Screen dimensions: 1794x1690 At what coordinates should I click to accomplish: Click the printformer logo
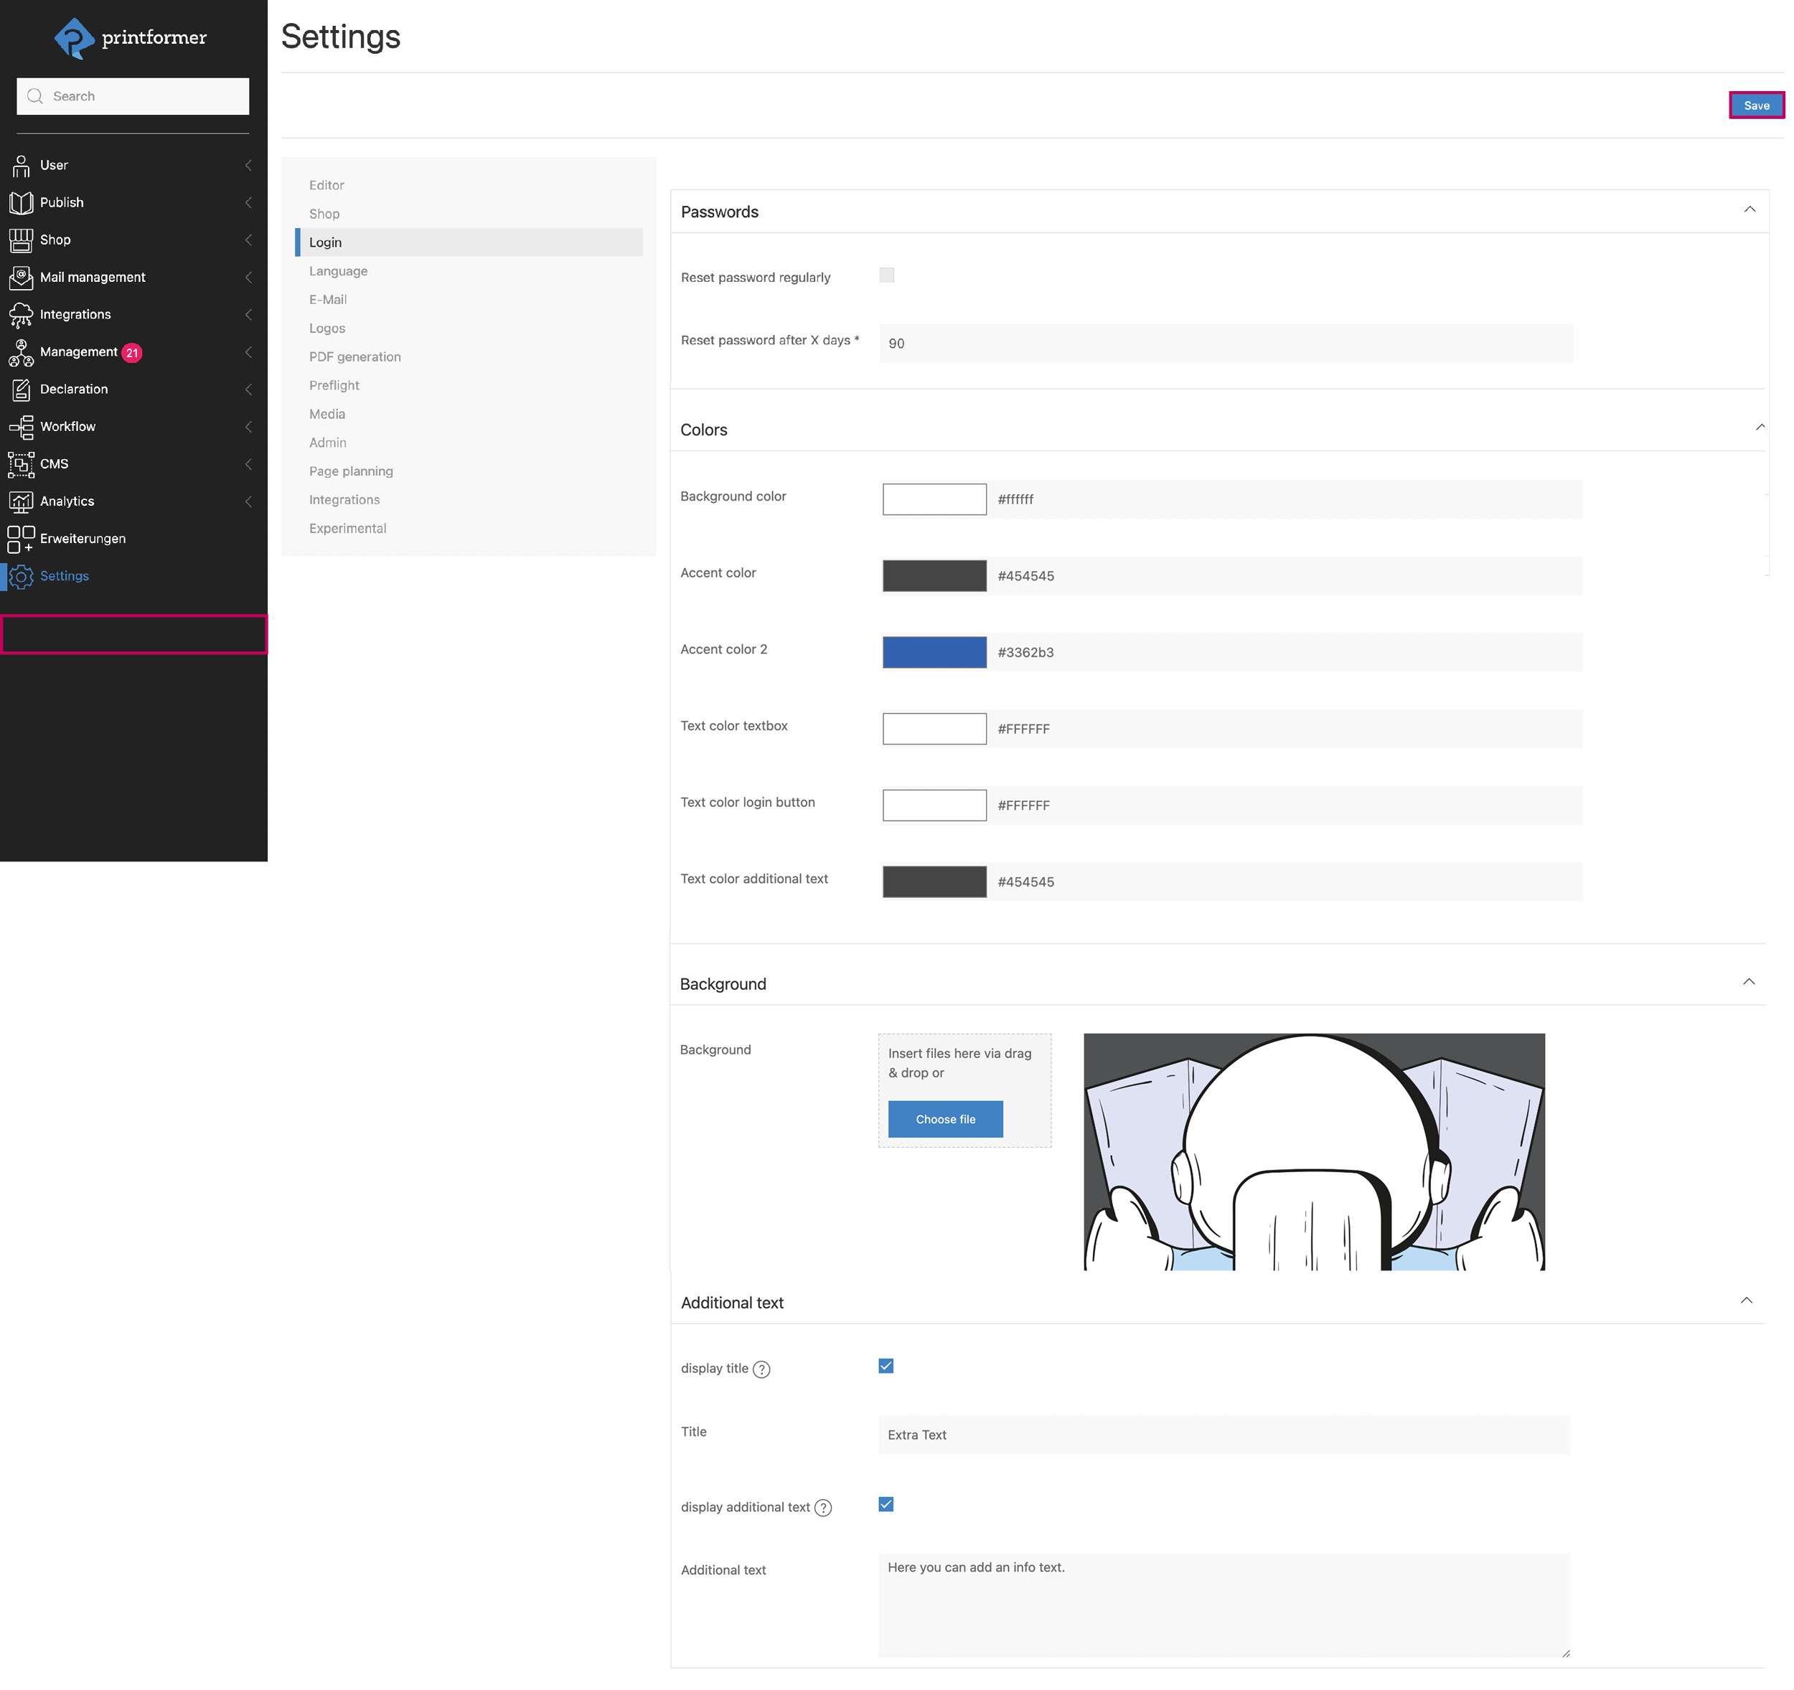(x=129, y=38)
